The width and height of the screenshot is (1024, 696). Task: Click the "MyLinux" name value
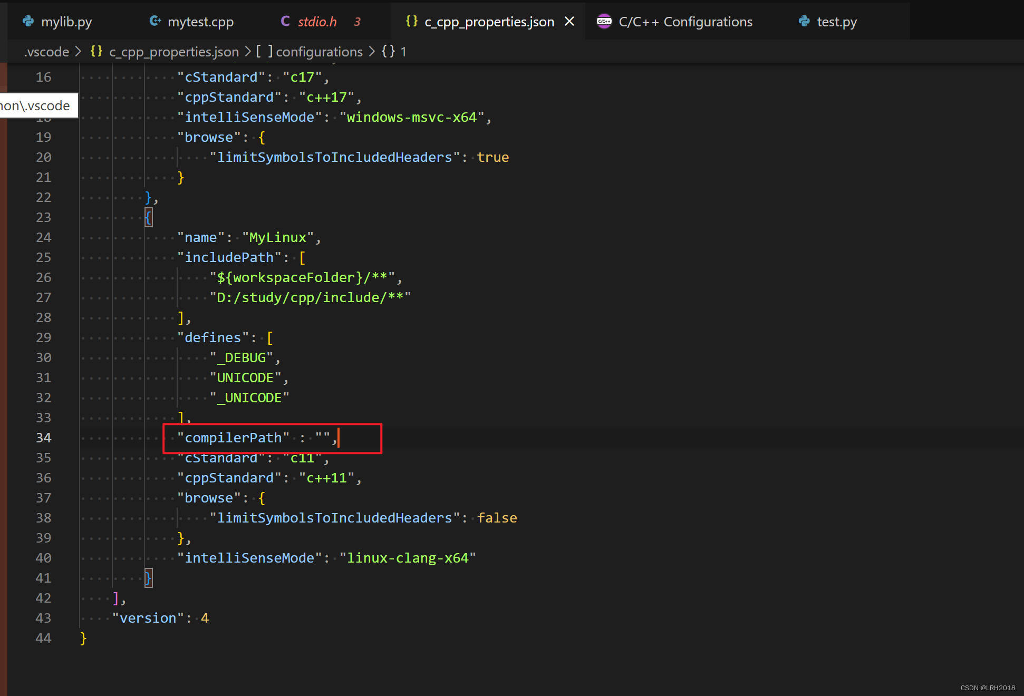point(278,237)
